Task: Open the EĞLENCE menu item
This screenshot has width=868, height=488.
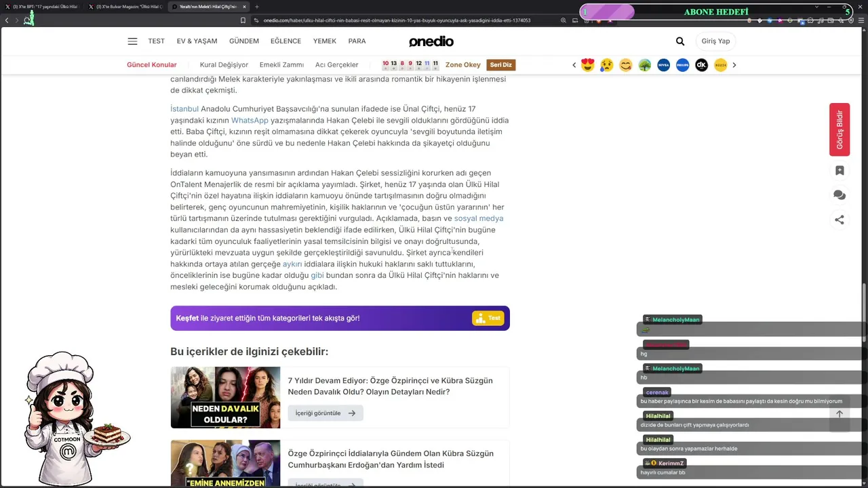Action: tap(285, 41)
